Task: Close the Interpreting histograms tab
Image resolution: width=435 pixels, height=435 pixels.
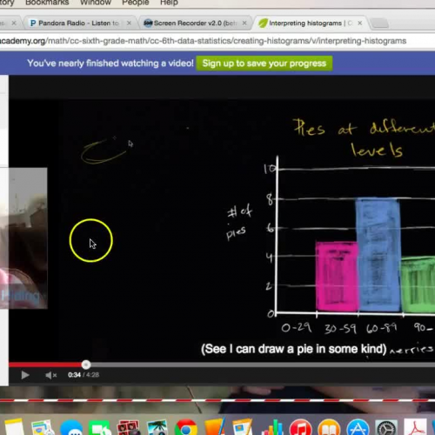Action: pos(360,23)
